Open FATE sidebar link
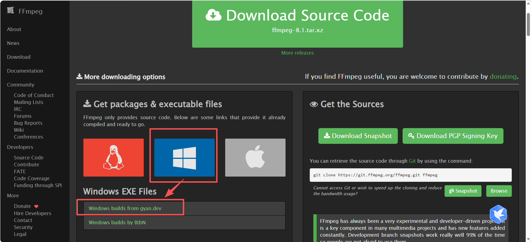Viewport: 531px width, 242px height. point(20,172)
